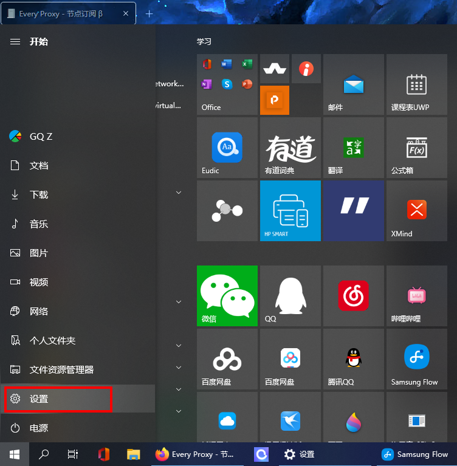
Task: Open a new browser tab
Action: point(149,14)
